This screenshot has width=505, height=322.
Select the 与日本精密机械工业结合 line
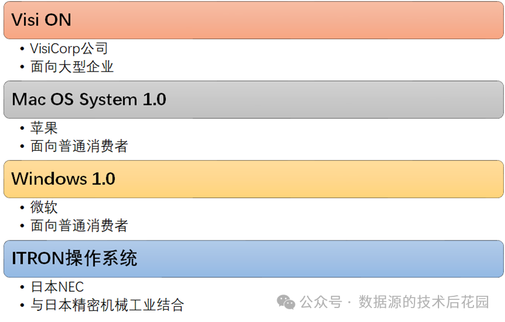107,305
